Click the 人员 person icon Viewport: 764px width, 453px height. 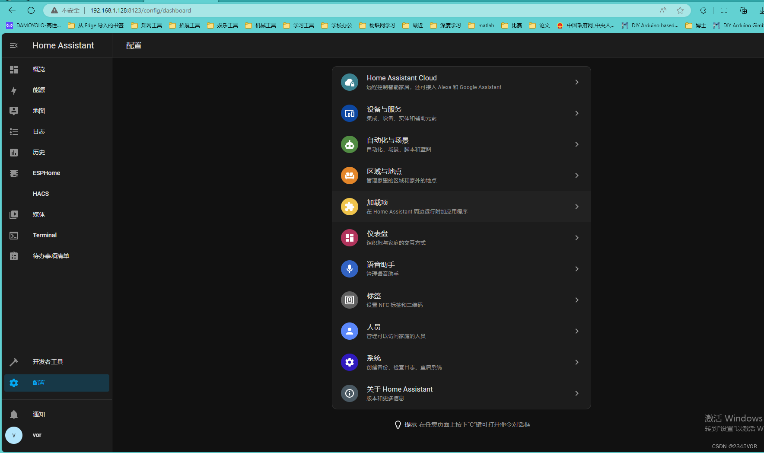(x=350, y=331)
